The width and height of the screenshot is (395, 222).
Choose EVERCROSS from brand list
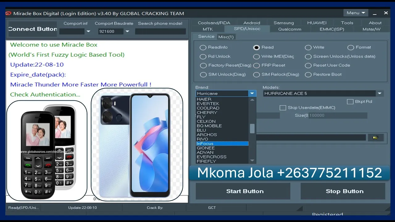click(x=222, y=157)
